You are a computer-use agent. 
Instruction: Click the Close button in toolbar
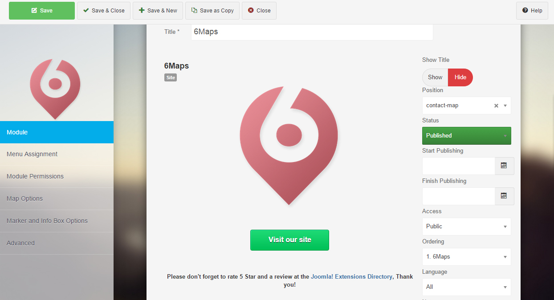tap(259, 11)
